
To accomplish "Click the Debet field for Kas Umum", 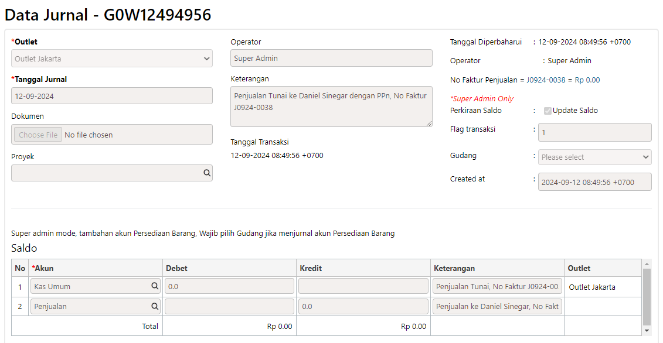I will pyautogui.click(x=229, y=286).
